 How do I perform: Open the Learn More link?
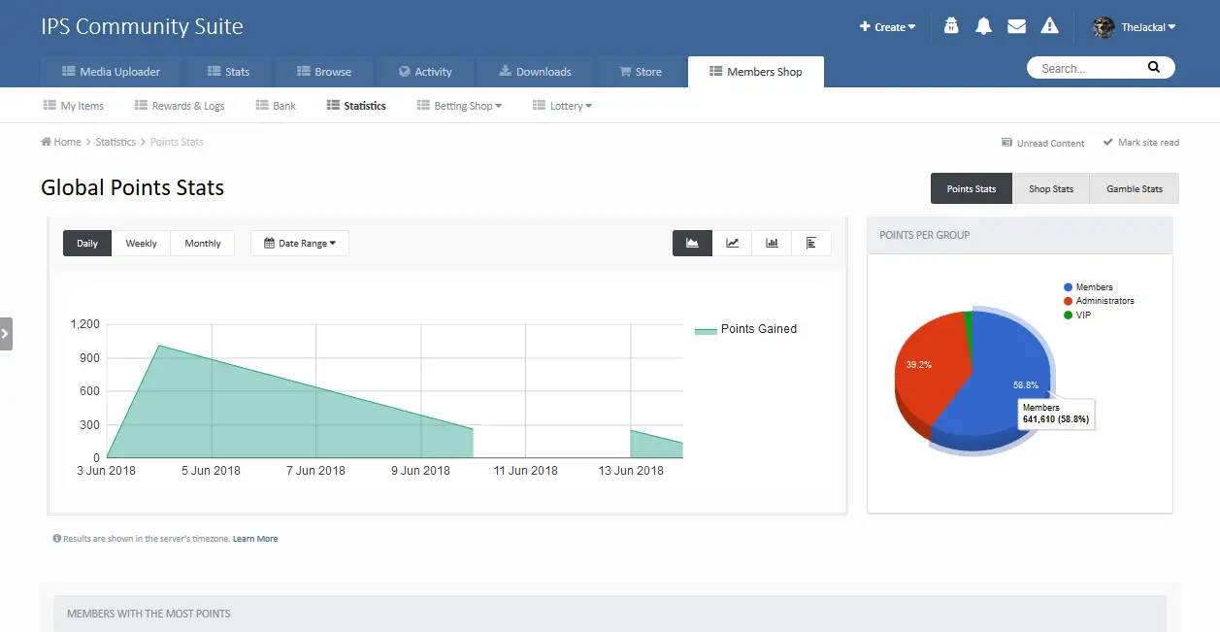pyautogui.click(x=255, y=539)
